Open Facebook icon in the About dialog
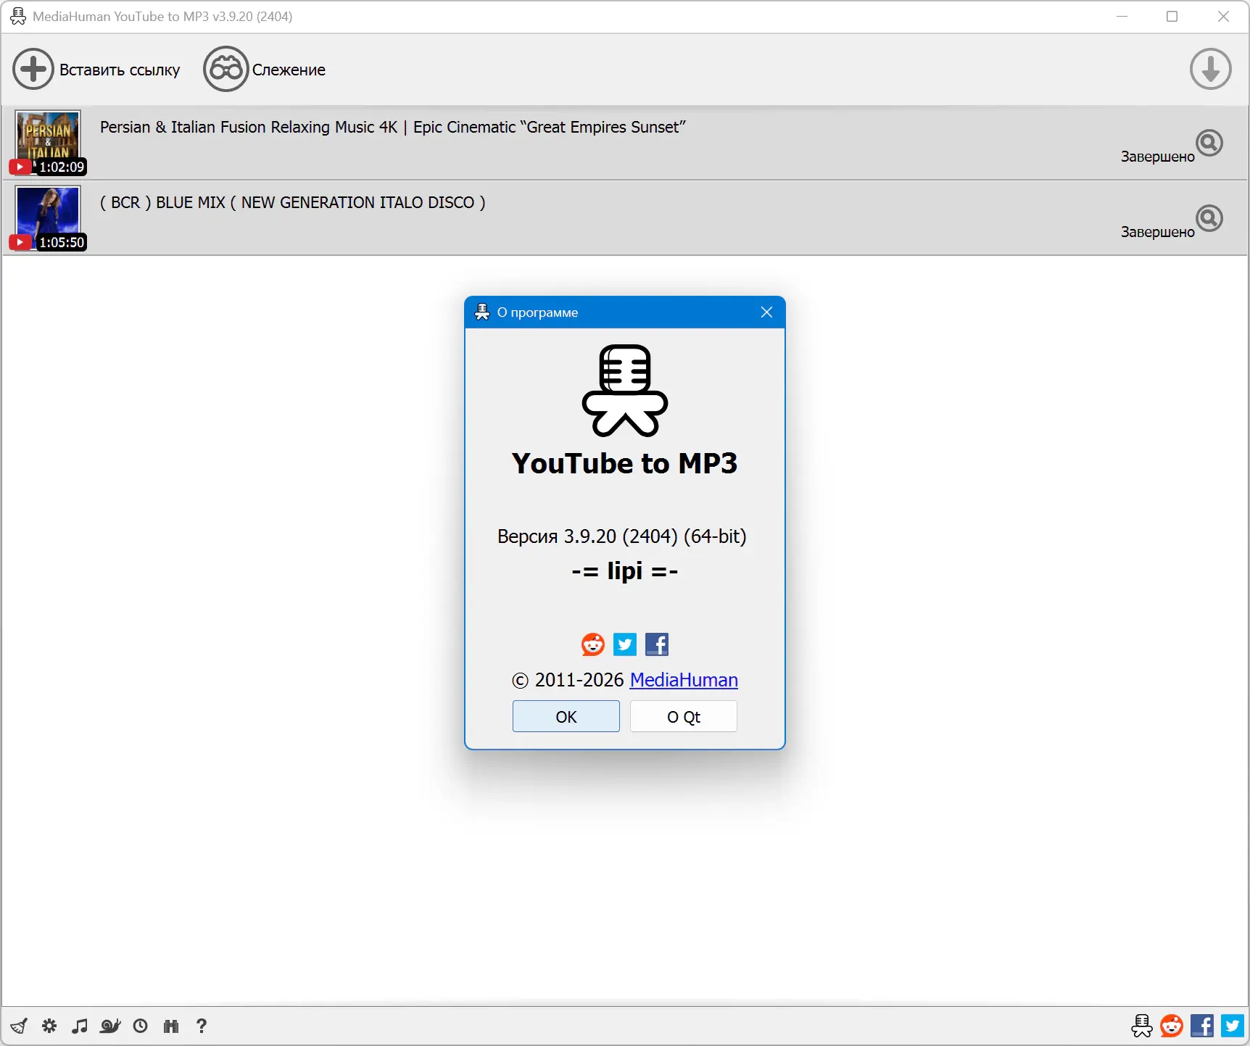Screen dimensions: 1250x1046 pos(657,644)
